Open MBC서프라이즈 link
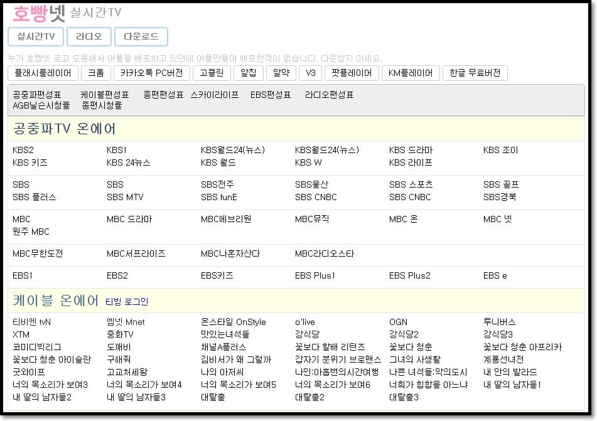The height and width of the screenshot is (421, 597). [136, 253]
